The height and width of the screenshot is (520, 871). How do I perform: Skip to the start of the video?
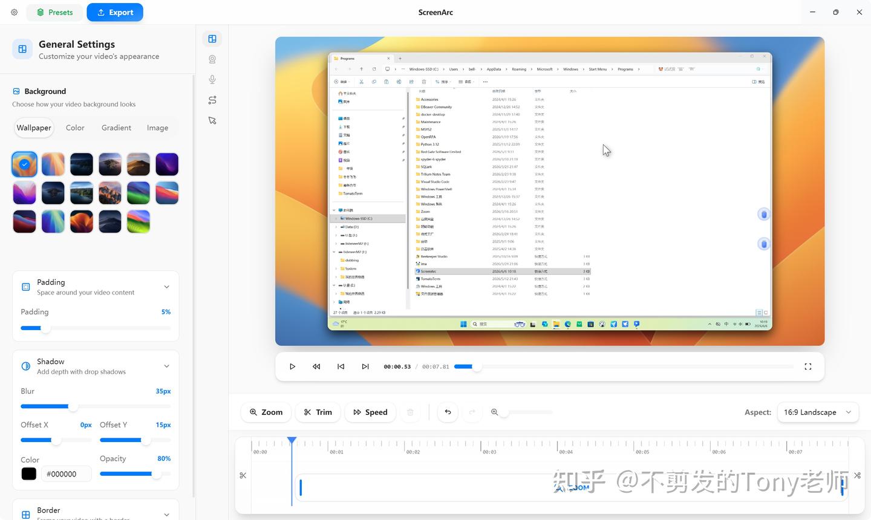click(341, 366)
